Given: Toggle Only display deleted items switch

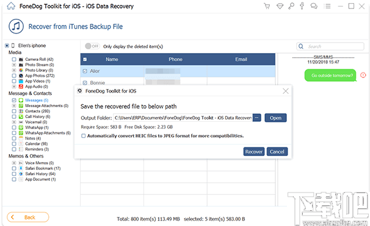Looking at the screenshot, I should coord(92,46).
